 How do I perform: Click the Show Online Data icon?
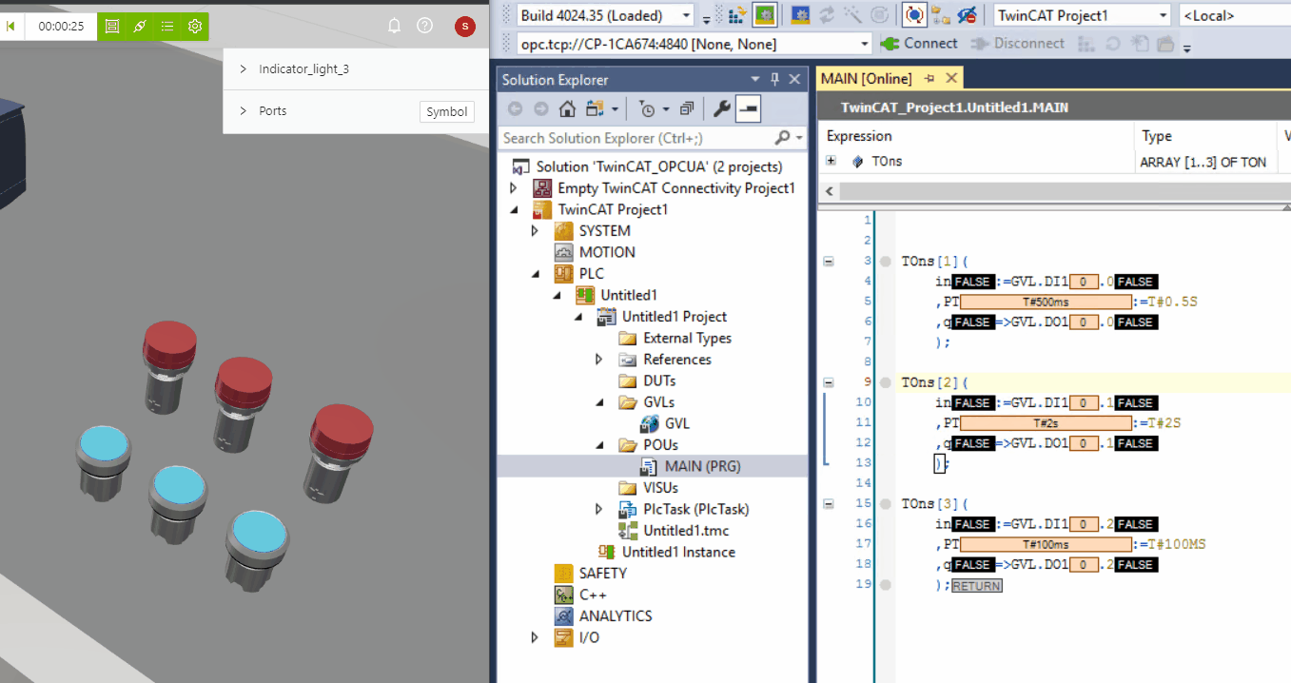click(914, 15)
